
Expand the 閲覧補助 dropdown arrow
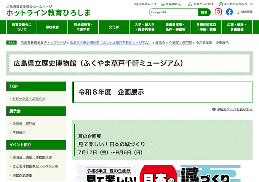180,4
